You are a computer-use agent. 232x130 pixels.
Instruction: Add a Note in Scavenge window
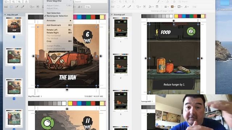pyautogui.click(x=157, y=7)
